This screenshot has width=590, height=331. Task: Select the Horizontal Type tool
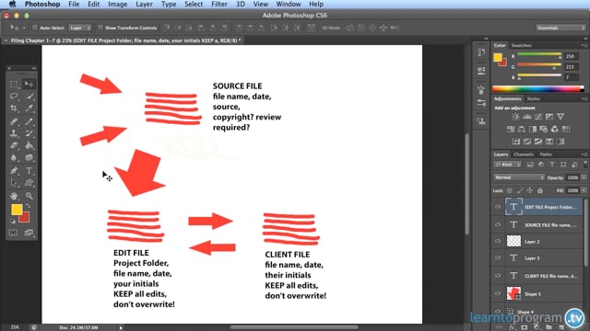pyautogui.click(x=29, y=171)
